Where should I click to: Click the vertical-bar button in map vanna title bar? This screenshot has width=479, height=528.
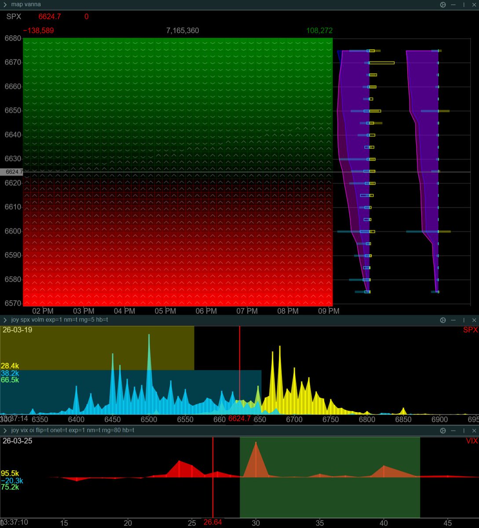[464, 4]
